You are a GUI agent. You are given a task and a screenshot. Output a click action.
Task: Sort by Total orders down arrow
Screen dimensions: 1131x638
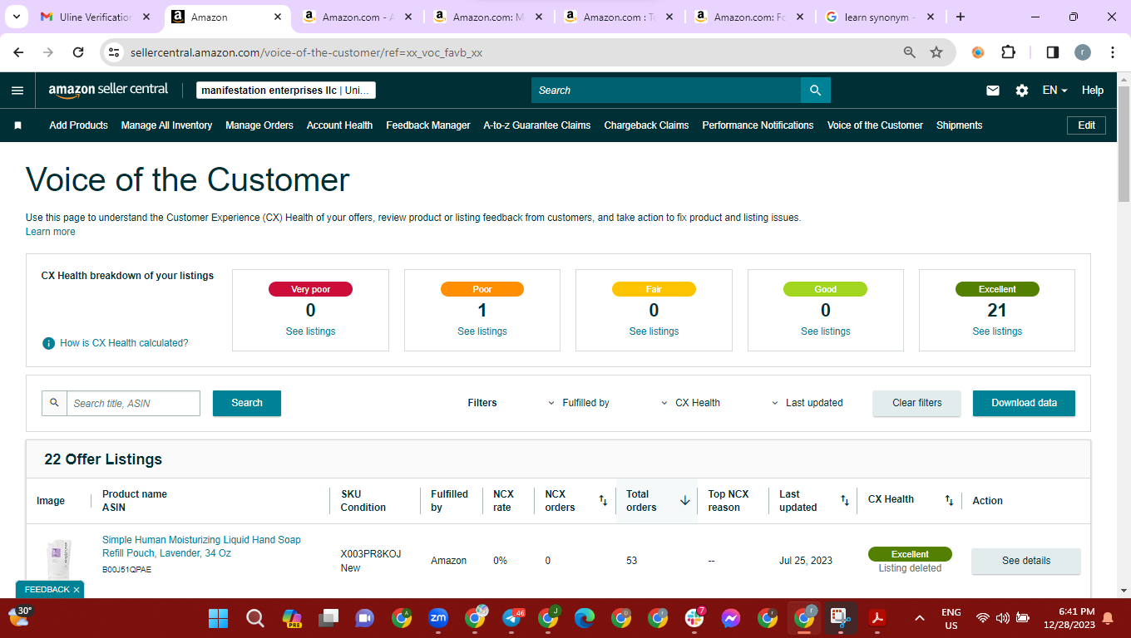click(x=685, y=501)
